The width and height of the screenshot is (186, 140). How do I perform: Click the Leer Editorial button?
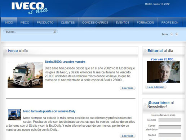(x=156, y=87)
